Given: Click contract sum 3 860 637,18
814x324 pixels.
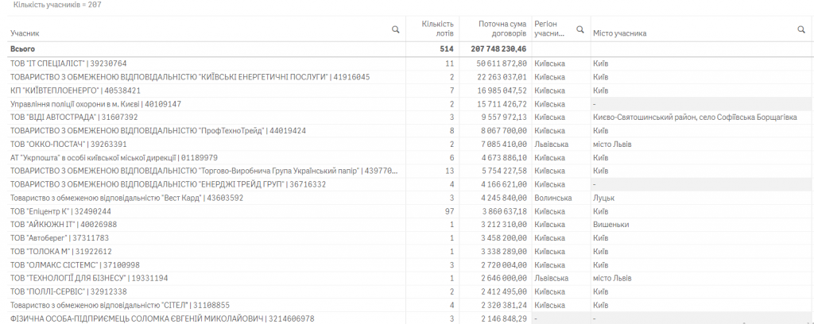Looking at the screenshot, I should (503, 211).
